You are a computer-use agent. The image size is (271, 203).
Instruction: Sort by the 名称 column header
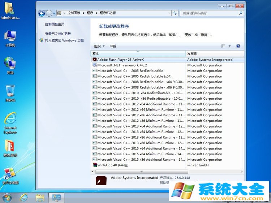138,53
